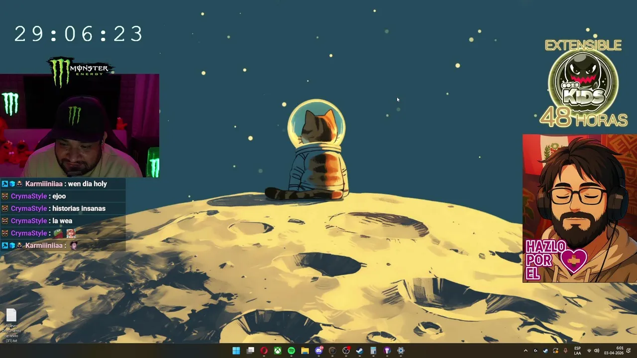Open the Windows Start menu
The image size is (637, 358).
[236, 351]
